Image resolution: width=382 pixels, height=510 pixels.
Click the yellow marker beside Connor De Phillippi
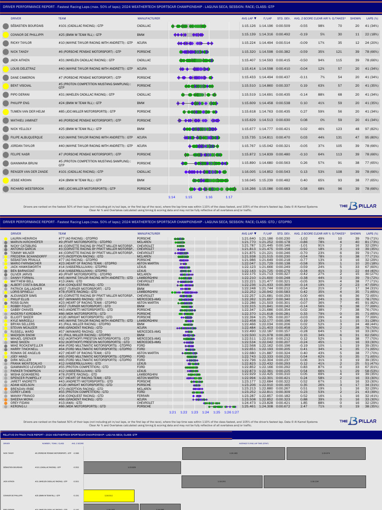point(5,35)
